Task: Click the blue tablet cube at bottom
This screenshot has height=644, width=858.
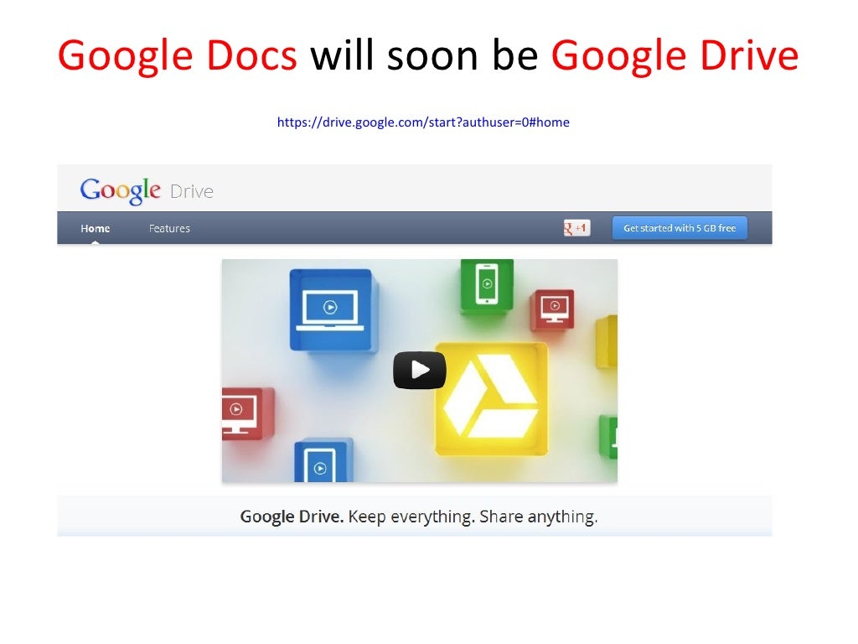Action: 323,461
